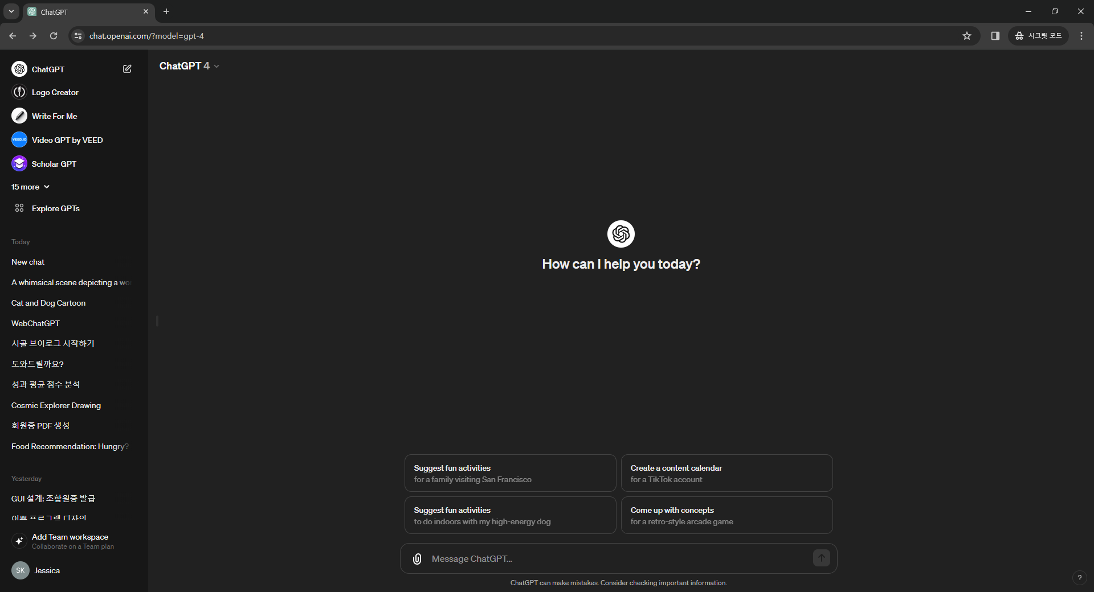
Task: Select the San Francisco family activities suggestion
Action: [511, 473]
